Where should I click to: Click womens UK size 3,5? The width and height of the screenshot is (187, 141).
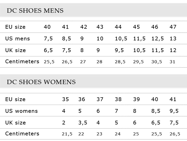(83, 123)
